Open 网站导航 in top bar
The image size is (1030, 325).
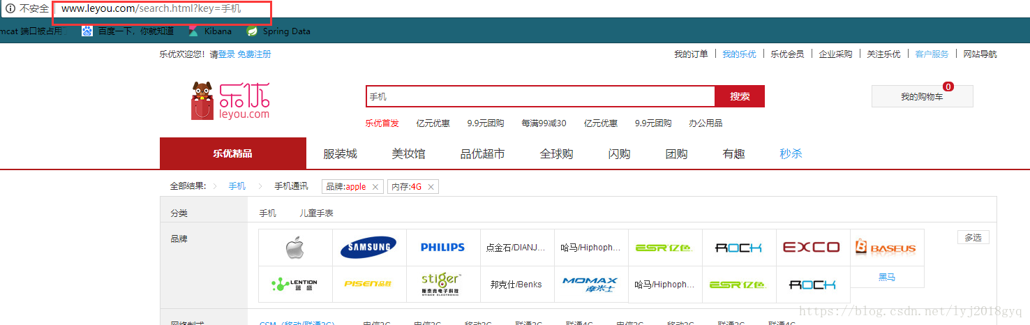pyautogui.click(x=980, y=54)
